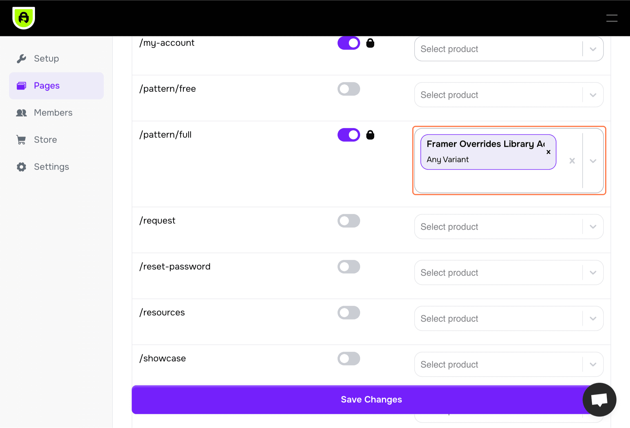
Task: Click the green shield app logo
Action: click(24, 17)
